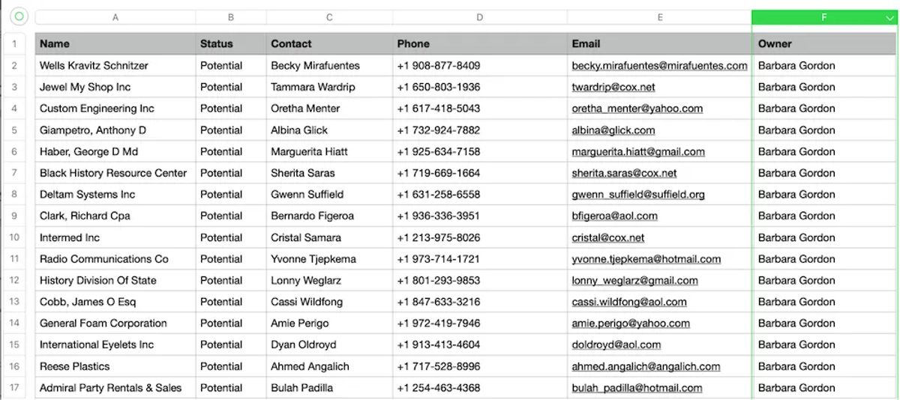Screen dimensions: 900x400
Task: Select column E header
Action: point(660,17)
